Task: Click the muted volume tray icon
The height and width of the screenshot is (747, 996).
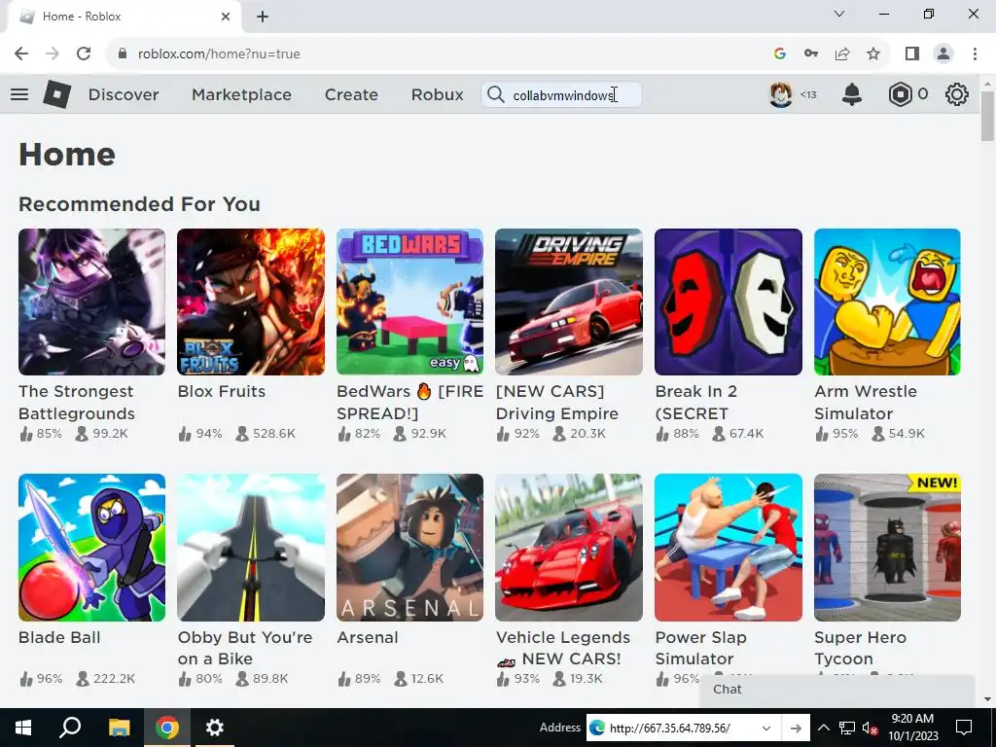Action: (x=869, y=728)
